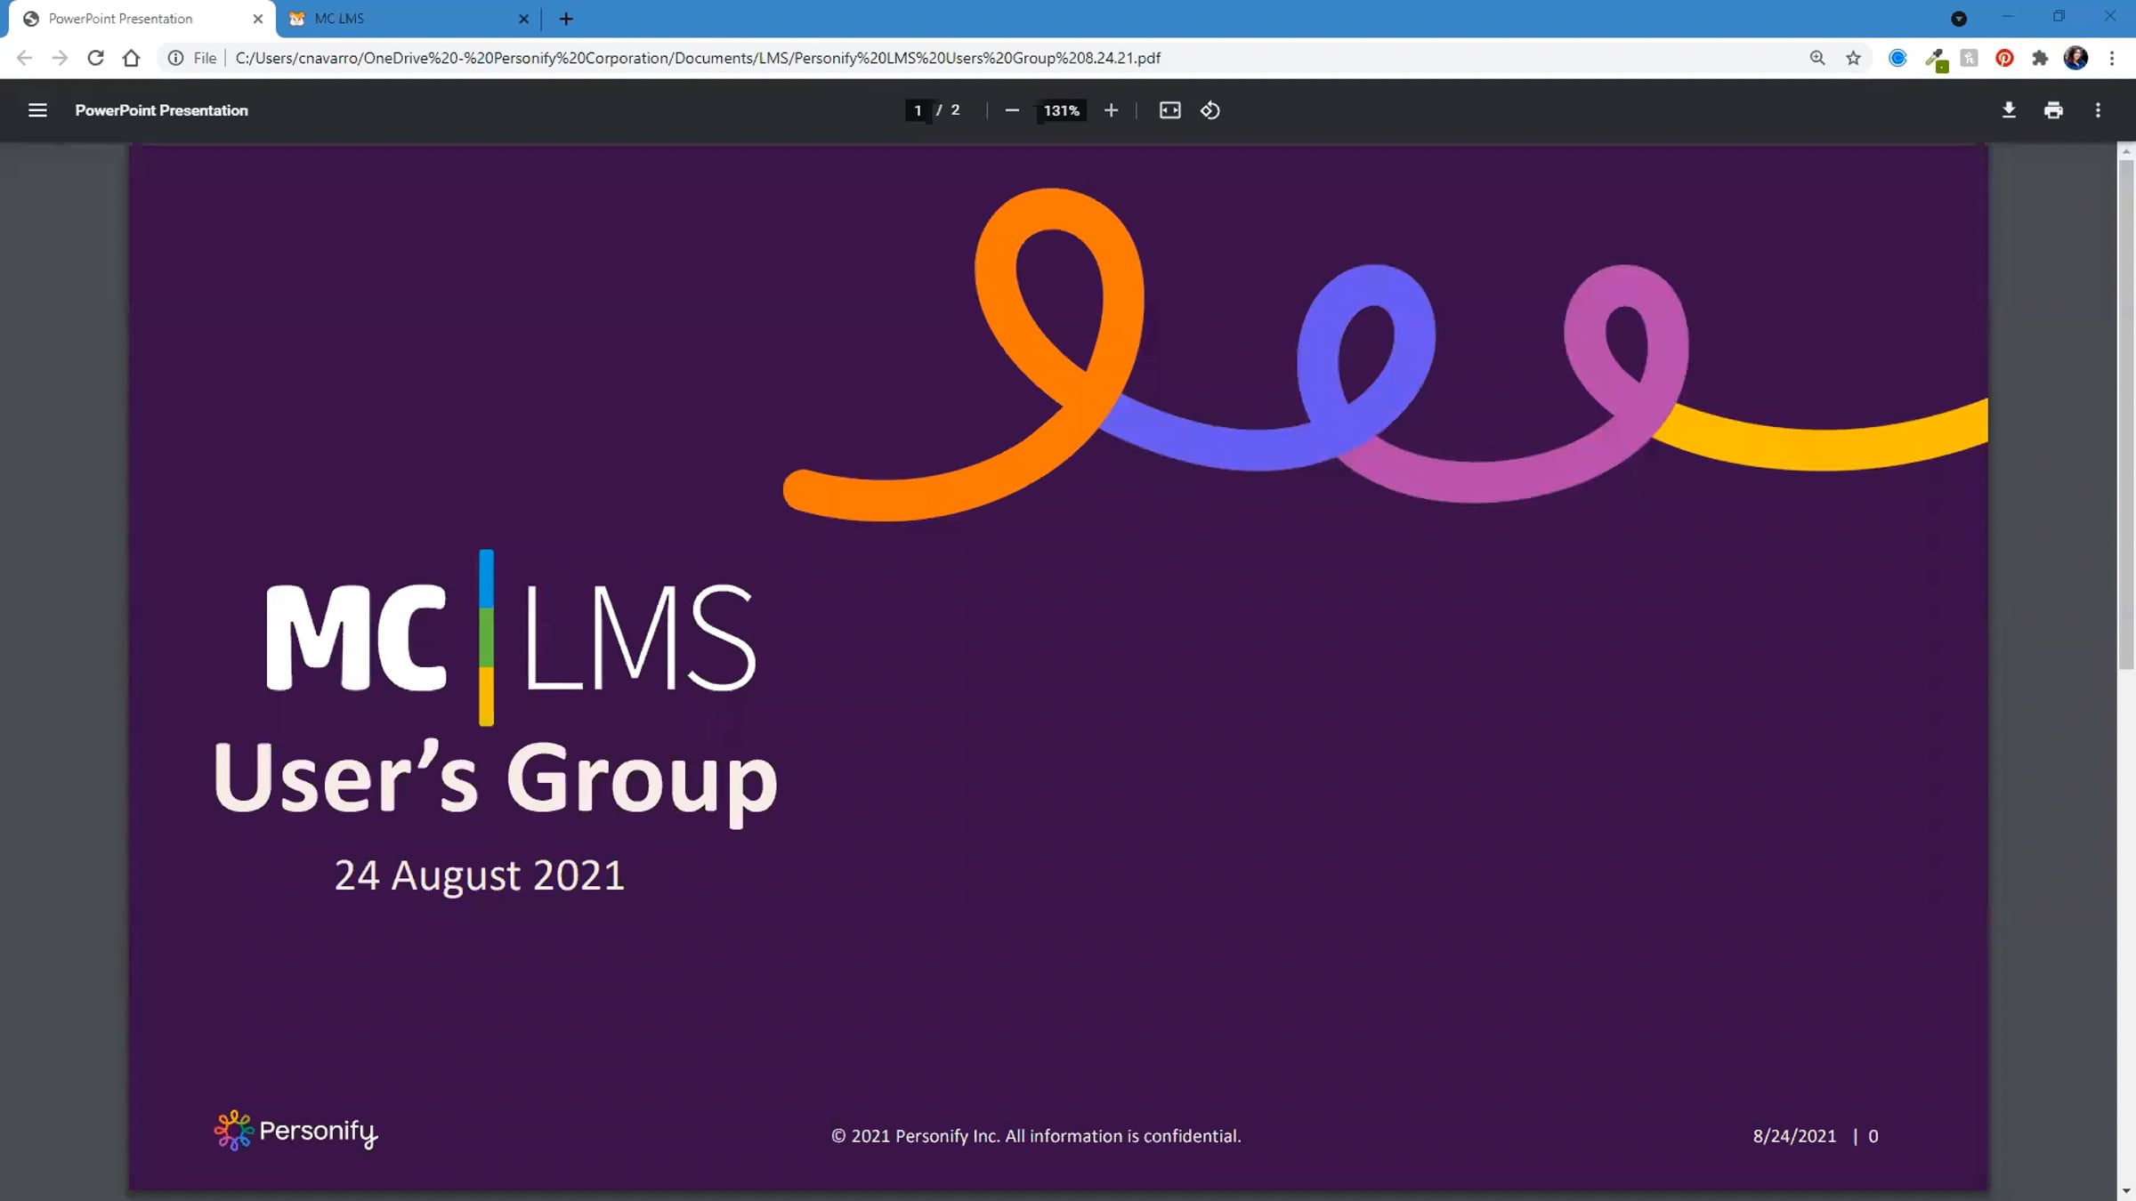The image size is (2136, 1201).
Task: Click the scrollbar up arrow
Action: click(2126, 151)
